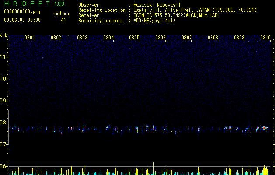
Task: Click the 0.6 frequency axis label
Action: [3, 166]
